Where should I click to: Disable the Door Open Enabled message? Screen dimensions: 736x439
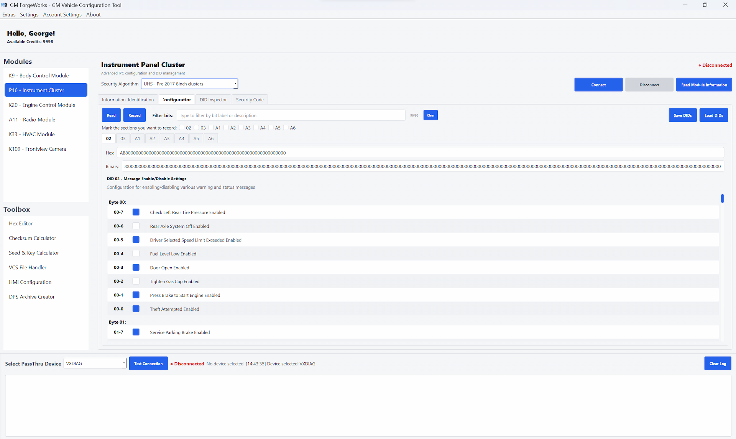click(x=136, y=267)
